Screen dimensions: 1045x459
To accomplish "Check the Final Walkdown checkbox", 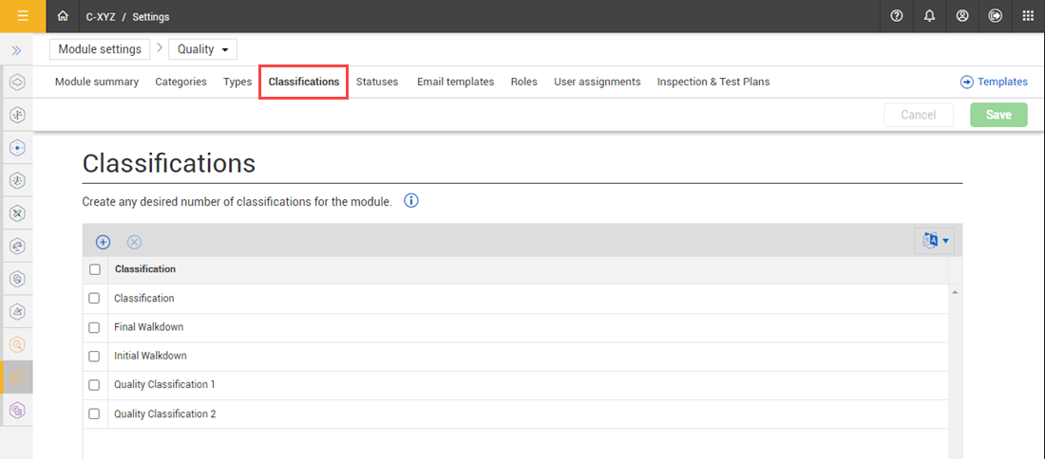I will point(94,327).
